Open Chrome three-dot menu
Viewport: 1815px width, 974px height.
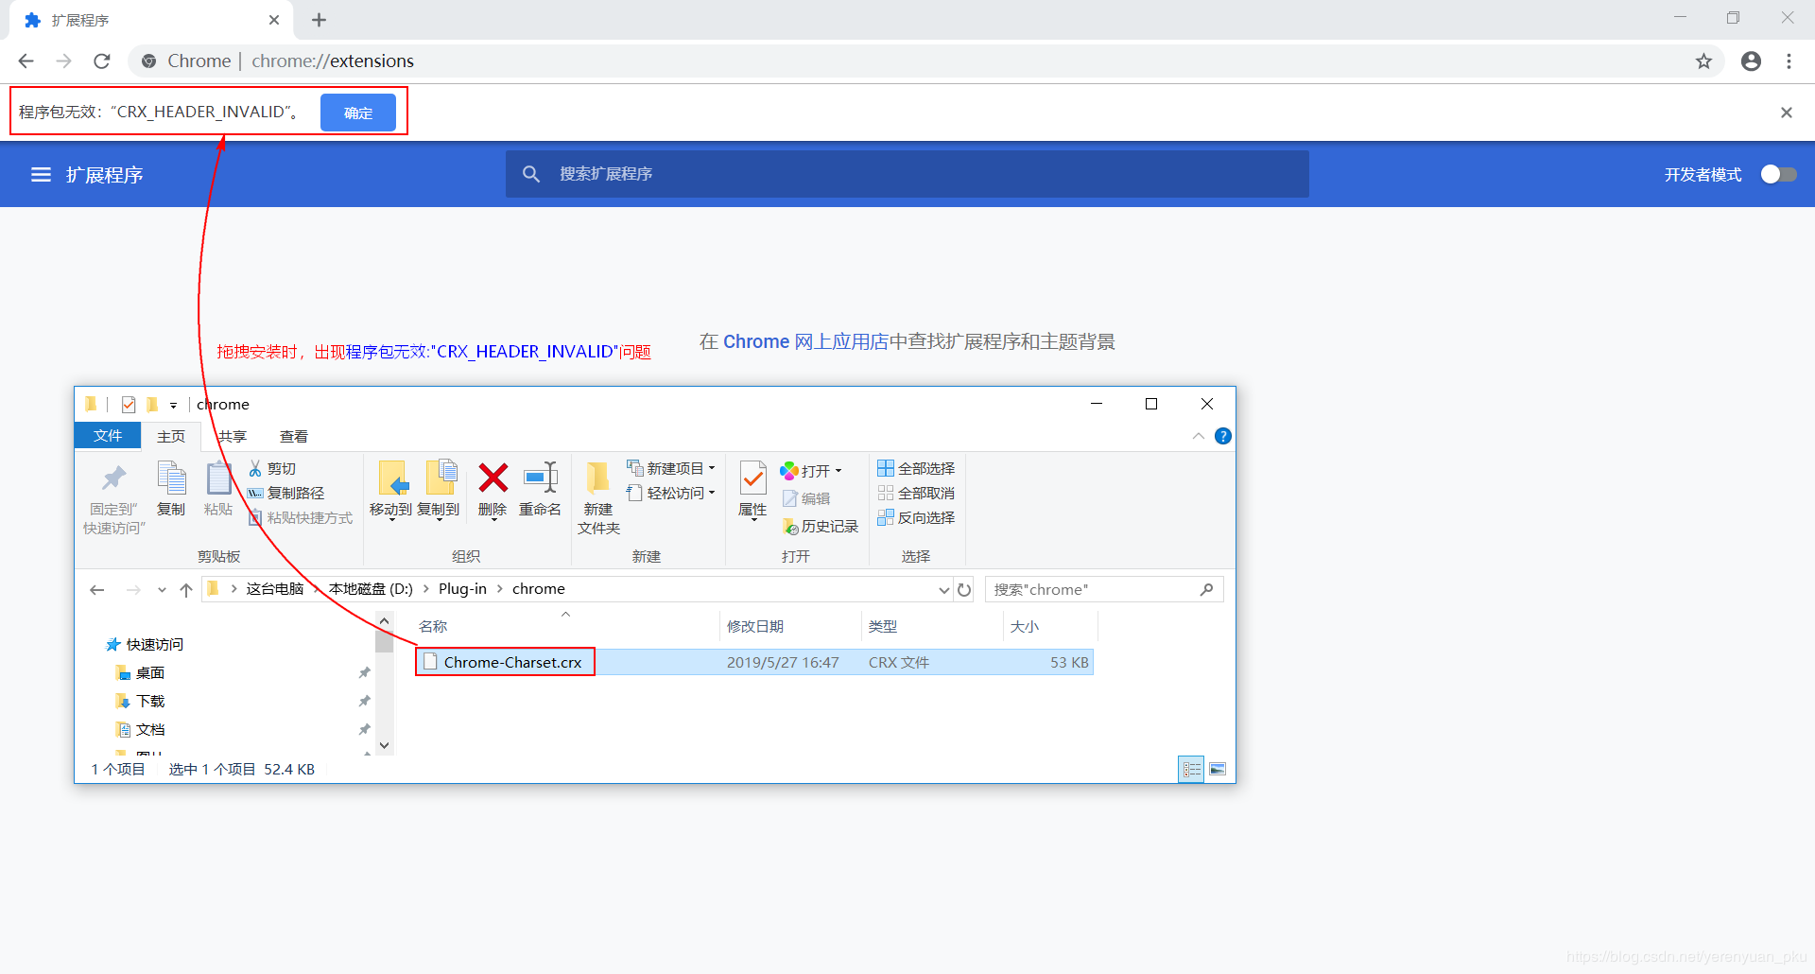(1789, 61)
